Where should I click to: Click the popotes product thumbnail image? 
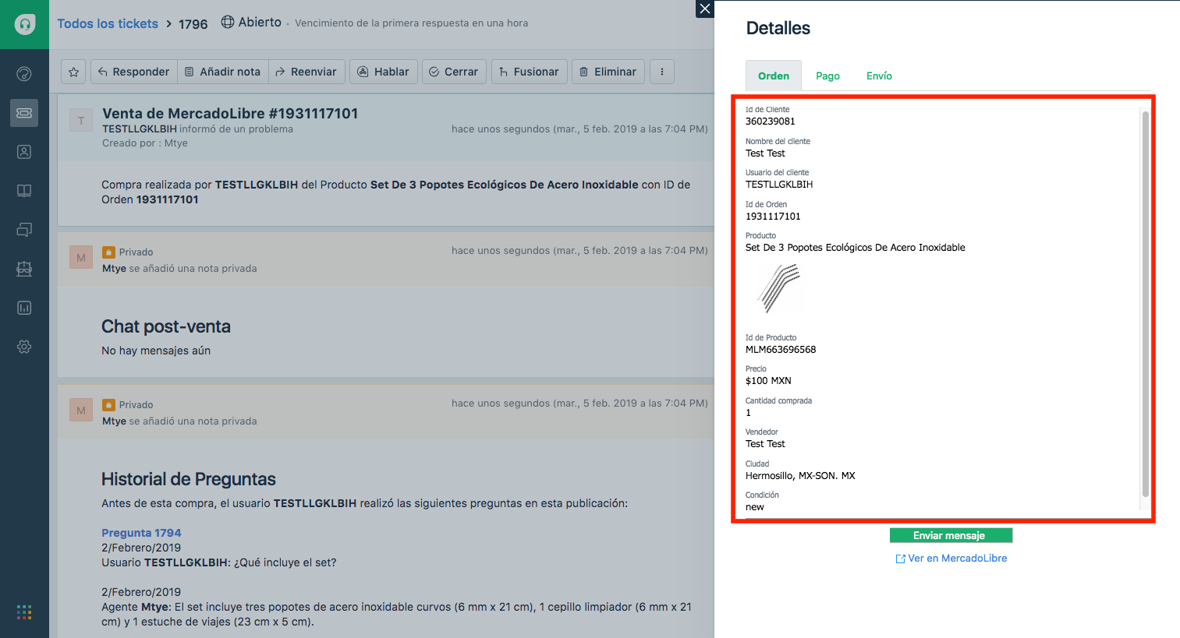click(778, 288)
